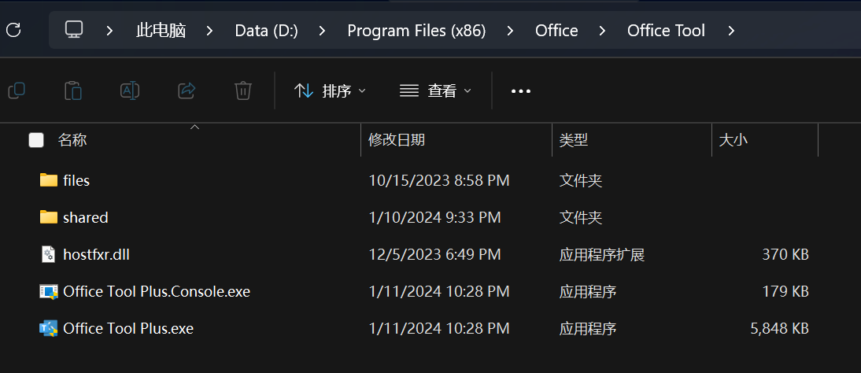Image resolution: width=861 pixels, height=373 pixels.
Task: Click the paste clipboard icon
Action: click(x=73, y=90)
